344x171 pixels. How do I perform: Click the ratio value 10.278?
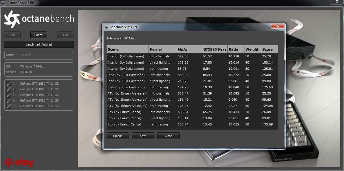coord(234,56)
